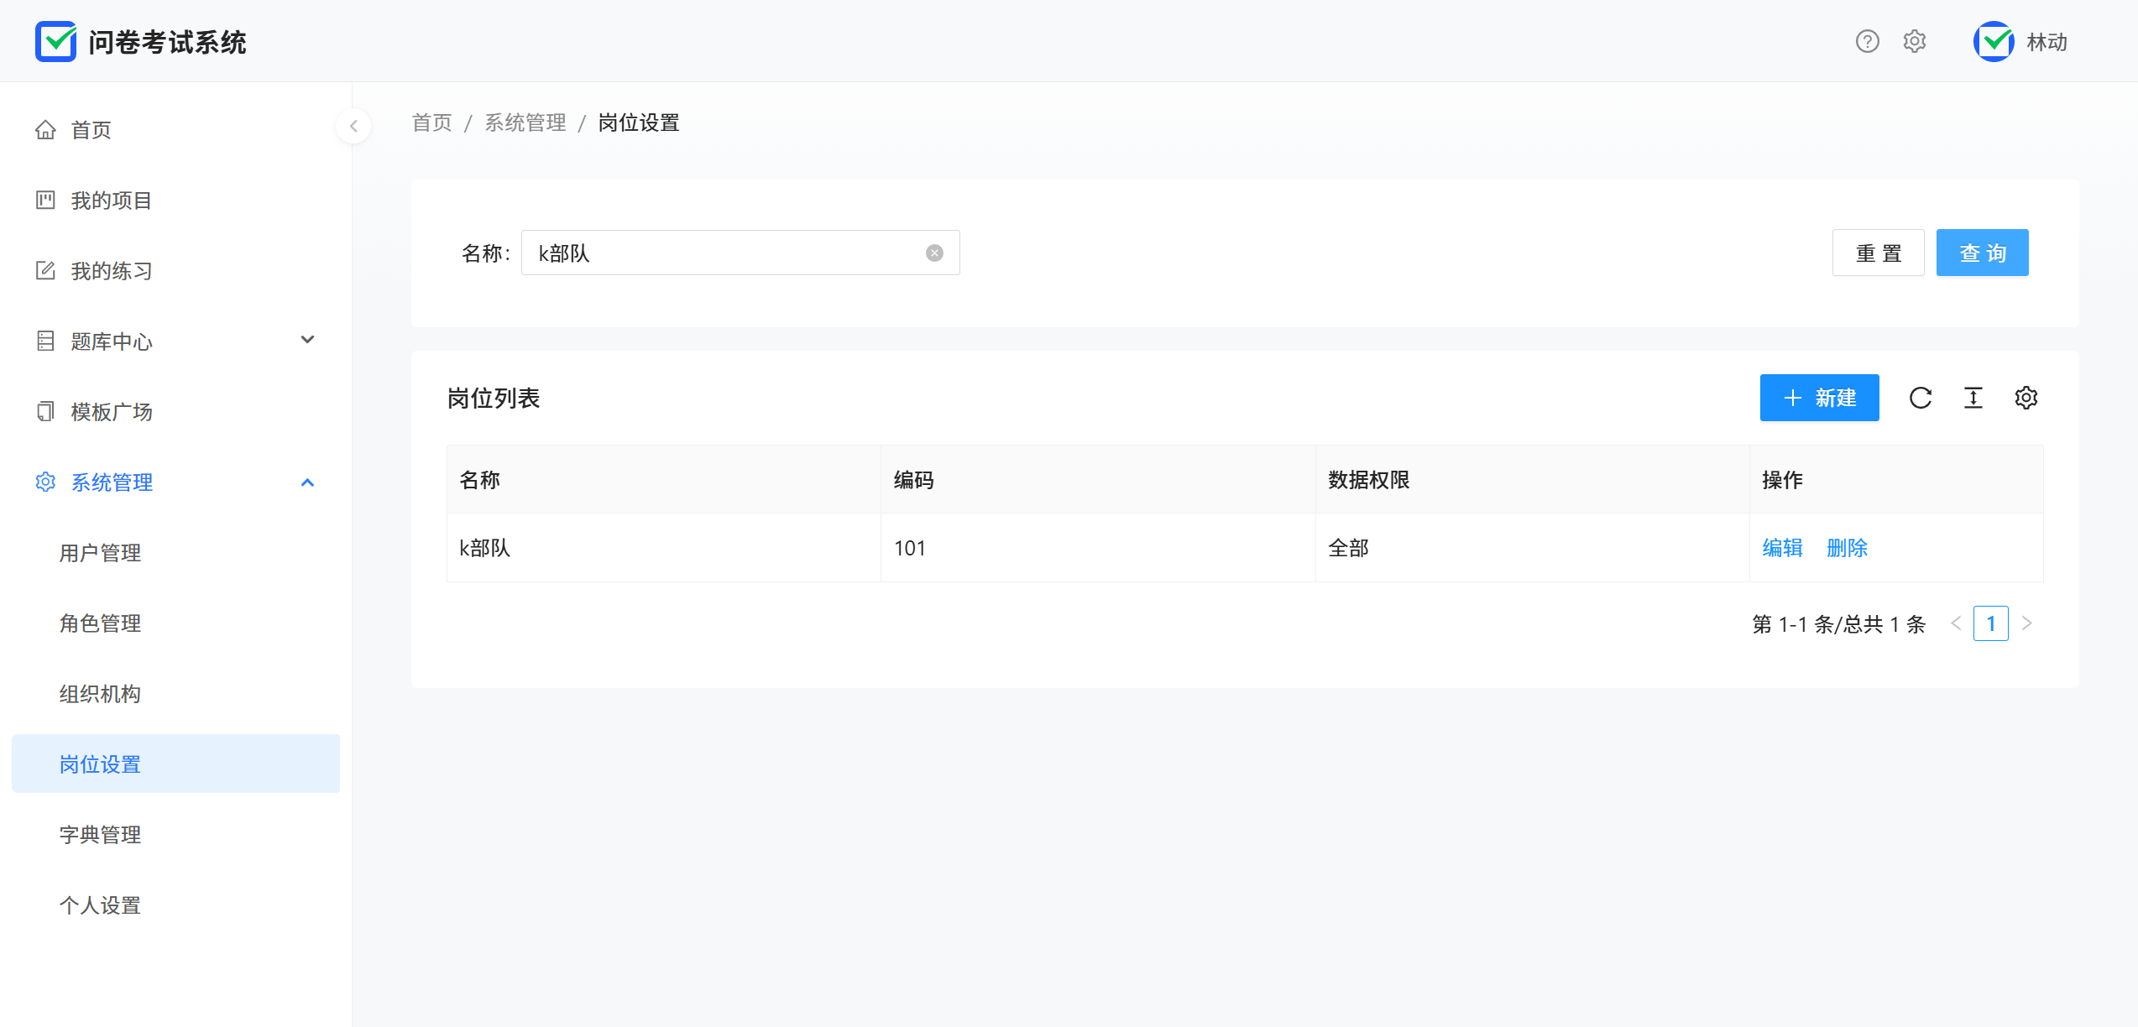
Task: Click 删除 link for k部队 row
Action: [x=1847, y=548]
